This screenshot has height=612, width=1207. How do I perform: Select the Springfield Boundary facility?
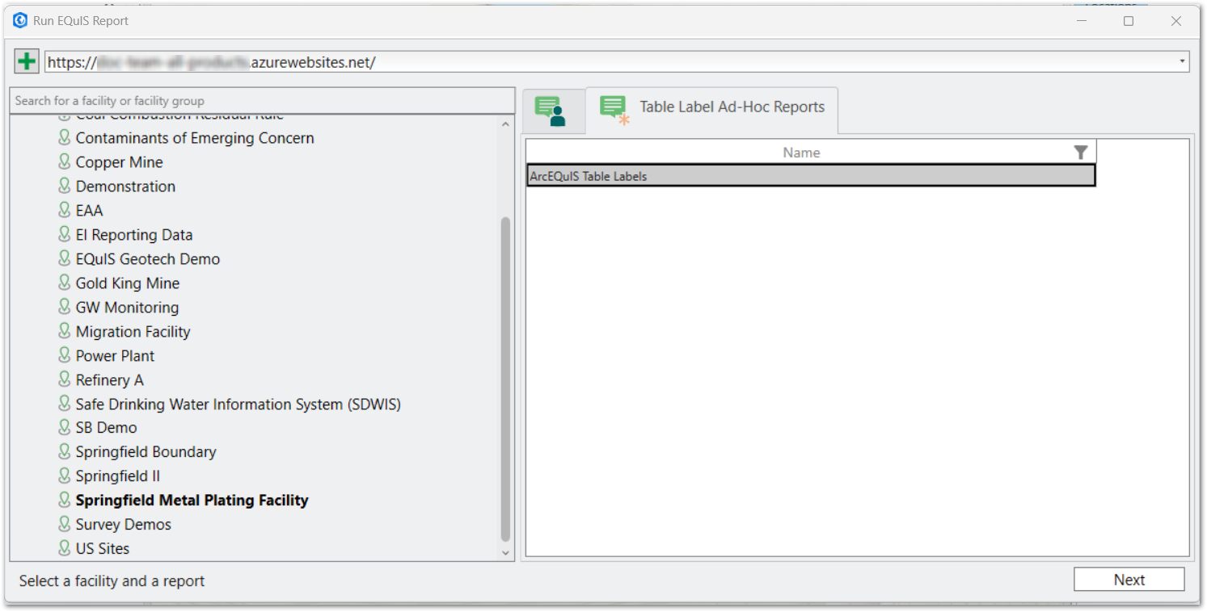146,452
